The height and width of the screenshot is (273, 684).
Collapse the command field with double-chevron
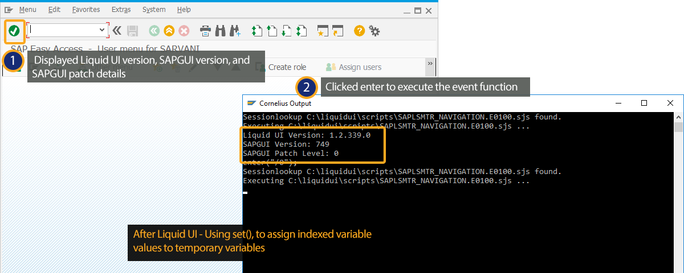pyautogui.click(x=117, y=31)
